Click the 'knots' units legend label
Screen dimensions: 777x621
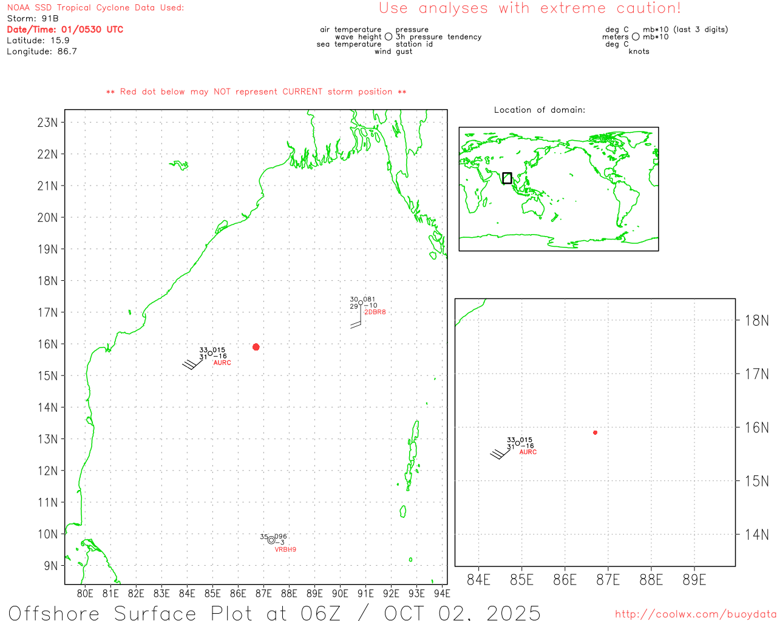(x=639, y=52)
